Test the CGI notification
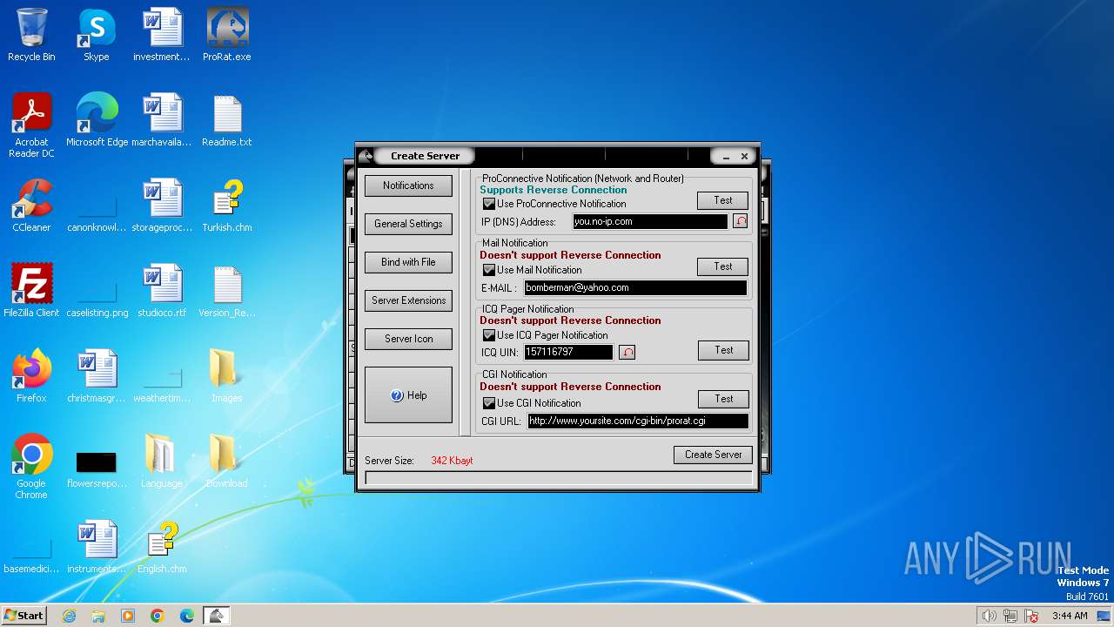Image resolution: width=1114 pixels, height=627 pixels. pos(723,399)
